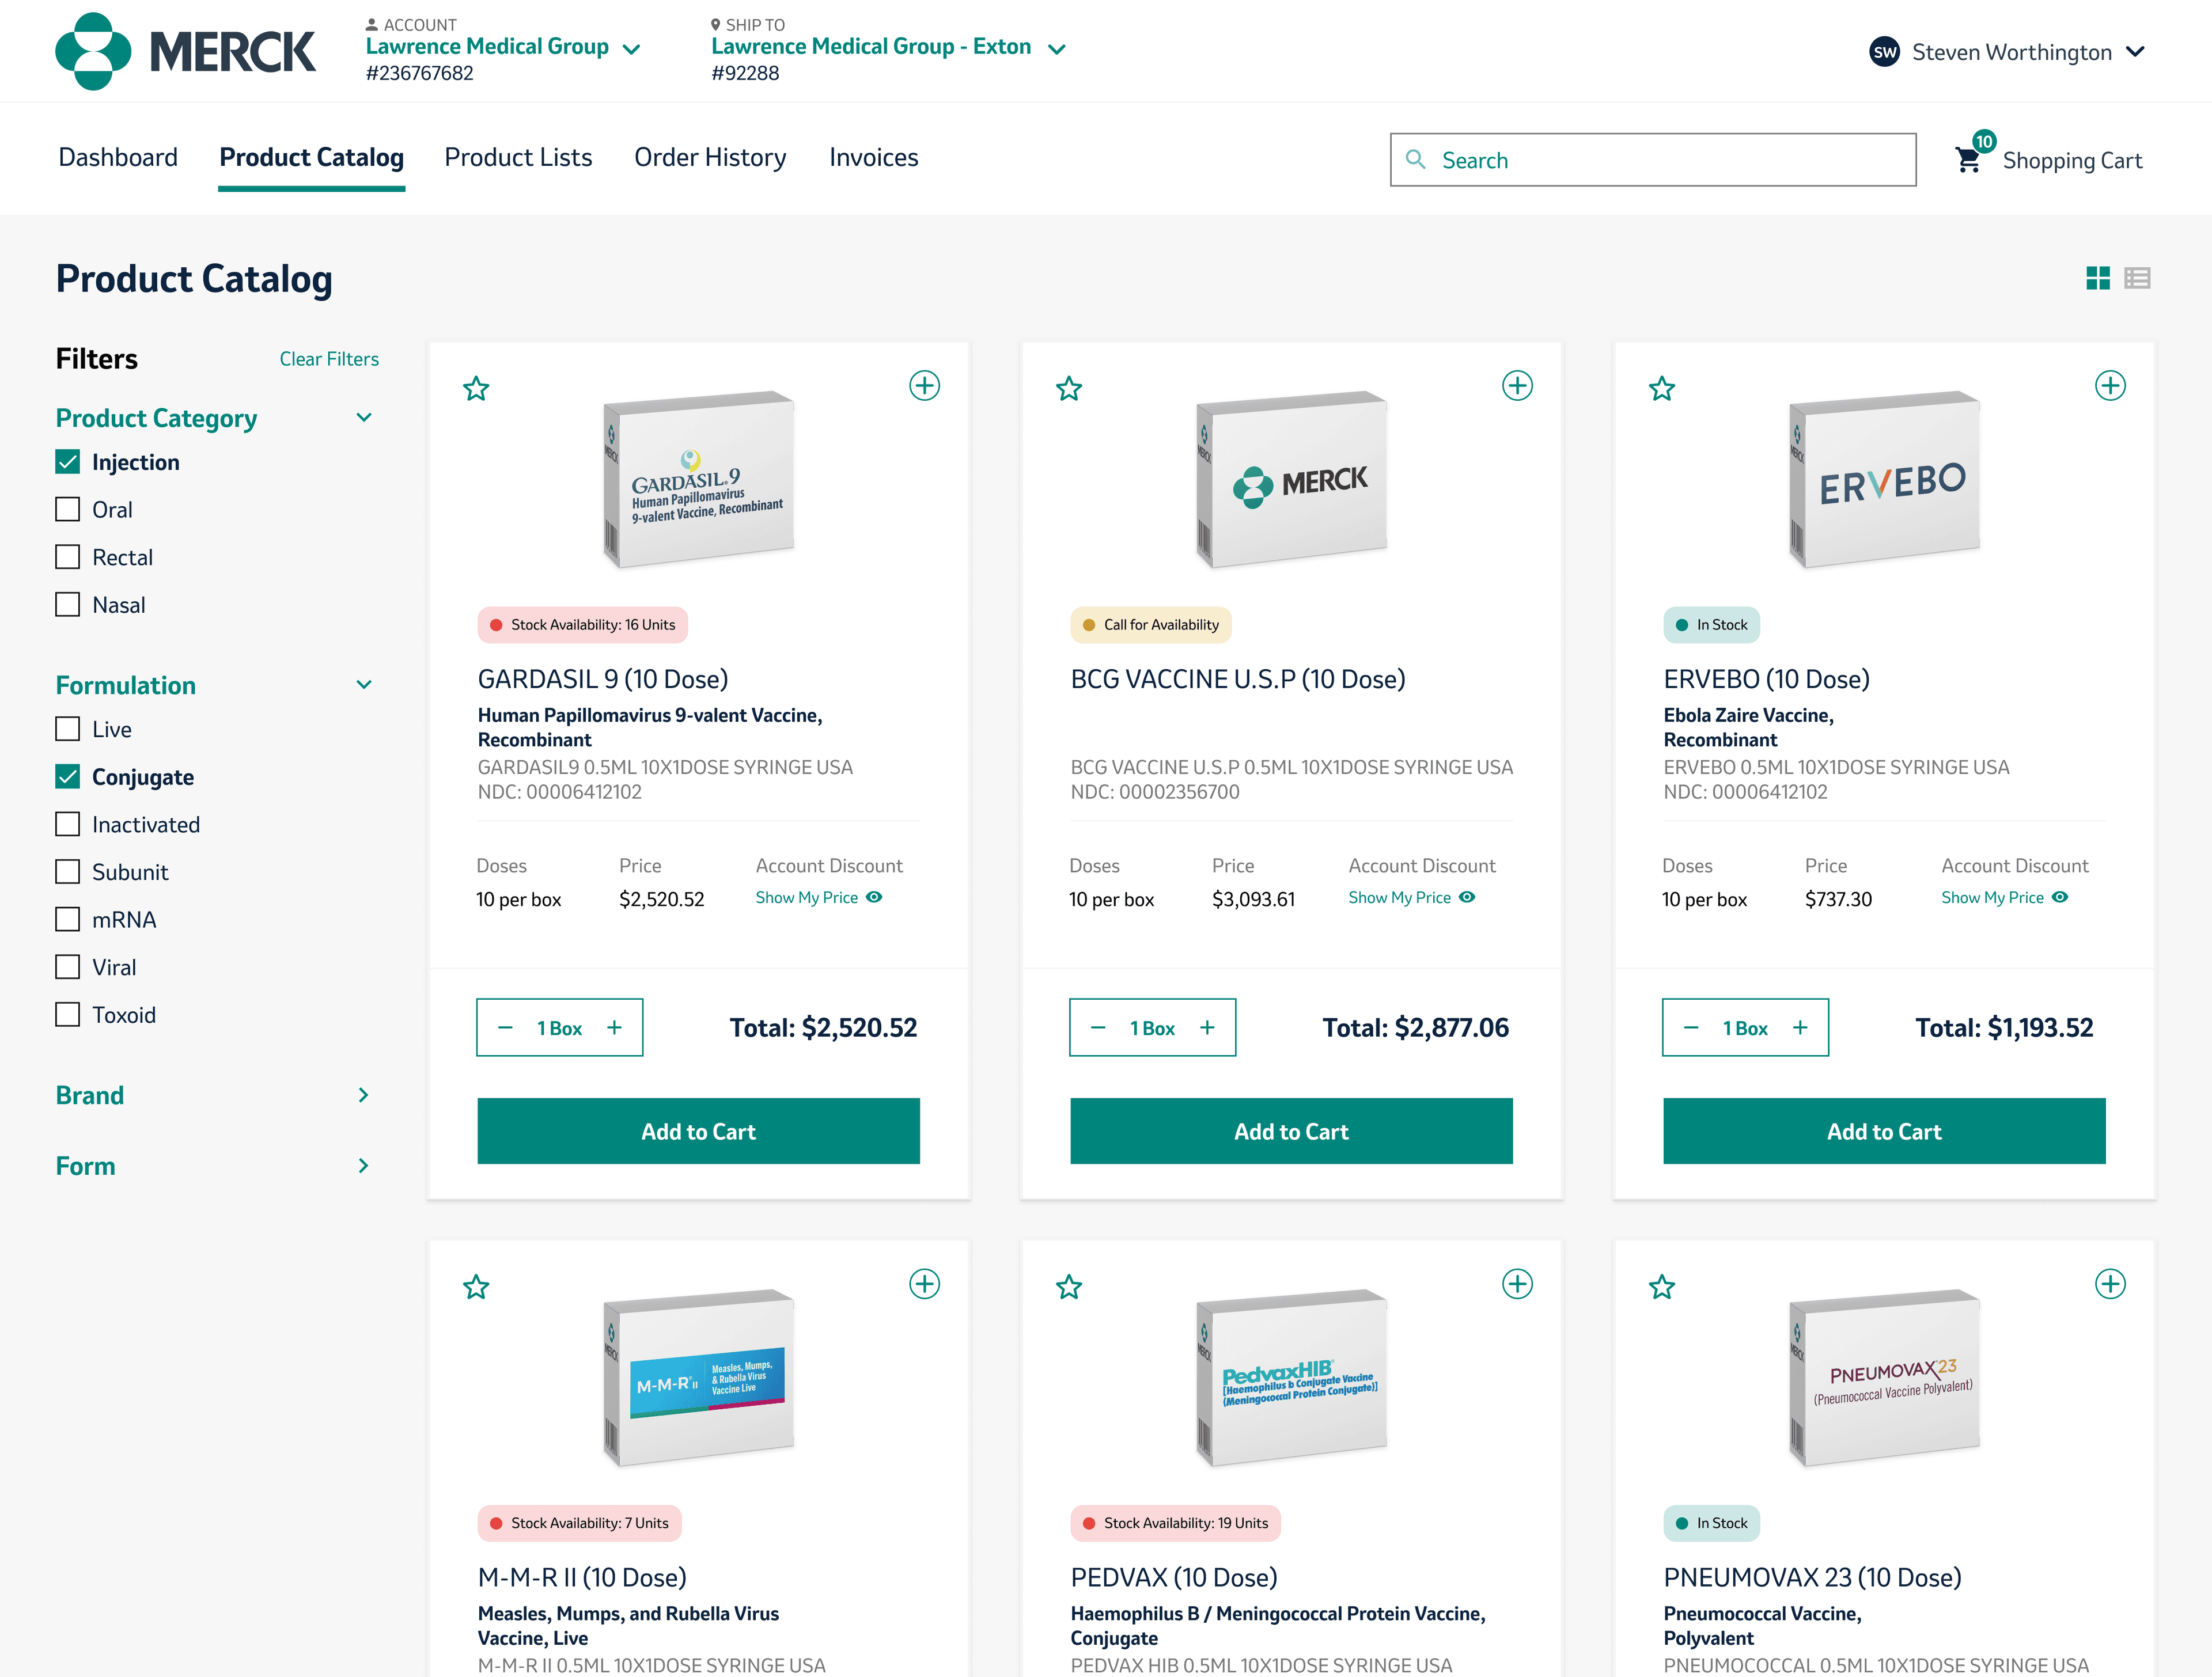Collapse the Formulation filter section
This screenshot has width=2212, height=1677.
pos(364,685)
